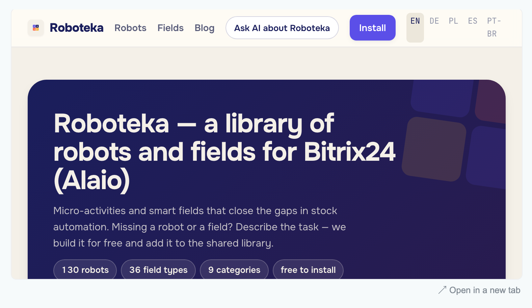This screenshot has height=308, width=532.
Task: Click the Install button
Action: point(373,28)
